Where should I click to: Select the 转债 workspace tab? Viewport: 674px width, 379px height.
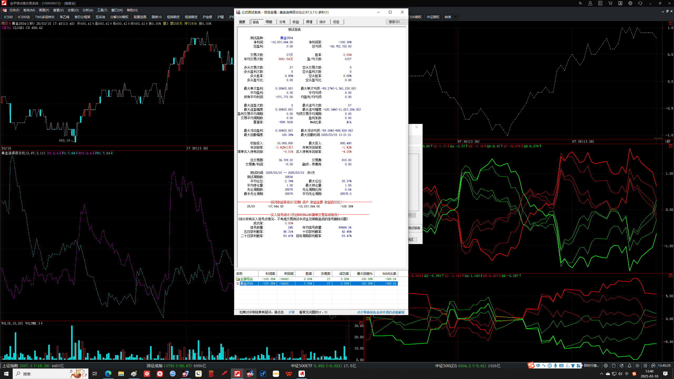[448, 17]
